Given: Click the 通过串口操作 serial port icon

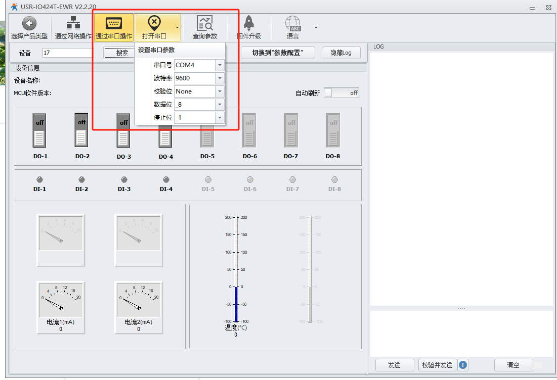Looking at the screenshot, I should tap(113, 23).
